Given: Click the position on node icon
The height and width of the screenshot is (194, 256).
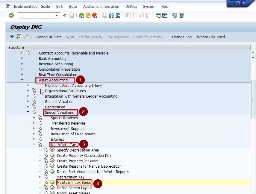Looking at the screenshot, I should point(19,37).
